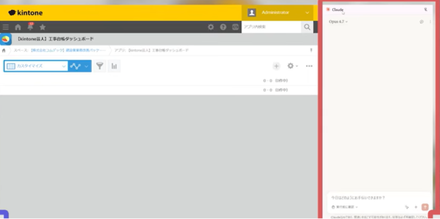Click the search magnifier button
The height and width of the screenshot is (219, 440).
(307, 27)
